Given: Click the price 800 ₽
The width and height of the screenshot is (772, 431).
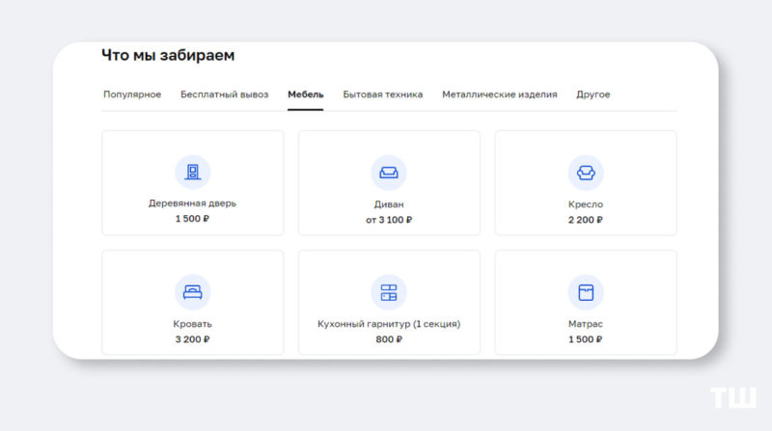Looking at the screenshot, I should (x=389, y=339).
